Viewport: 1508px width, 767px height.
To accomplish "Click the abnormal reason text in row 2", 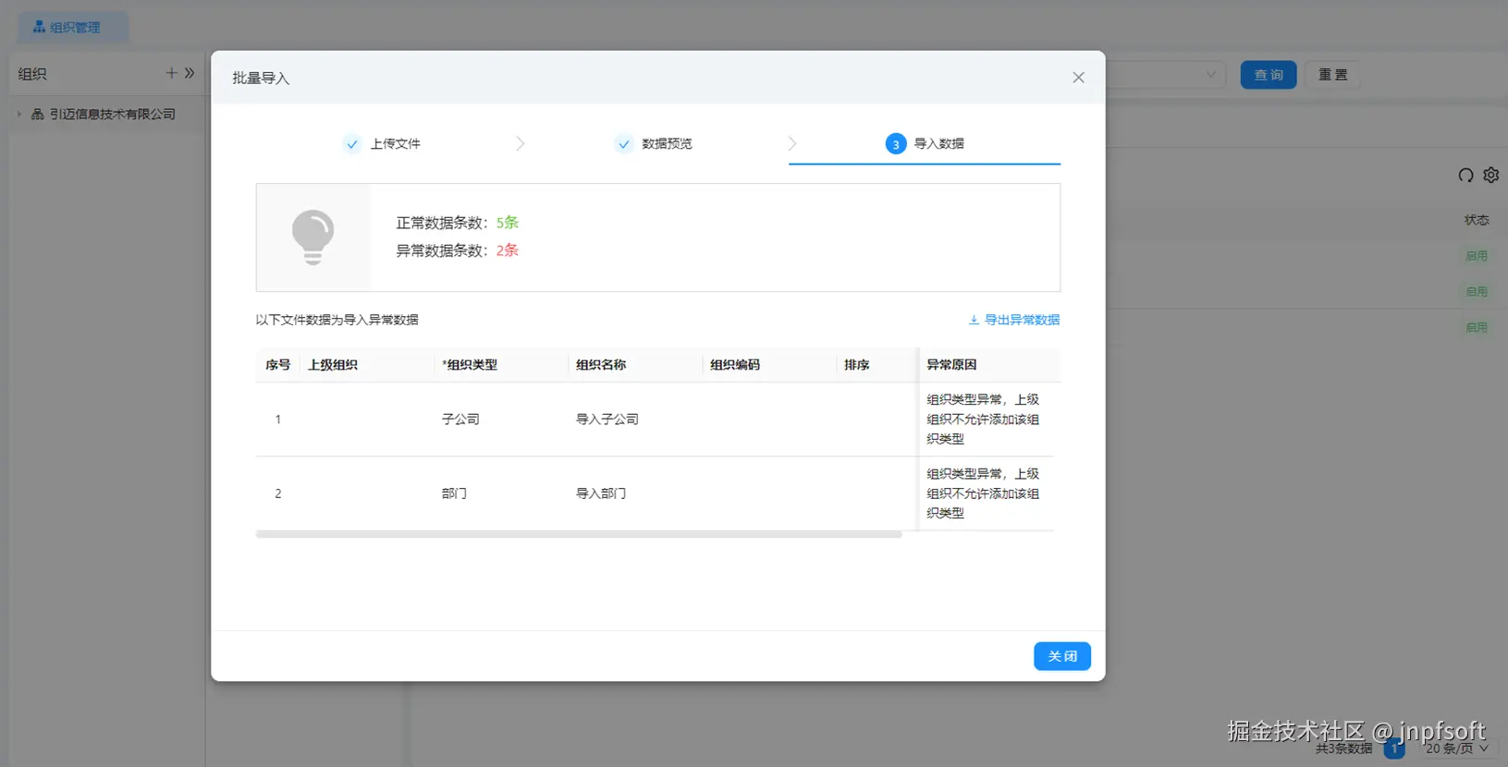I will tap(983, 493).
